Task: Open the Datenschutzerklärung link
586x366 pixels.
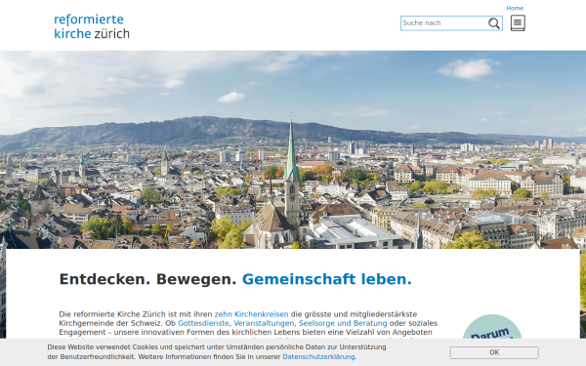Action: 318,356
